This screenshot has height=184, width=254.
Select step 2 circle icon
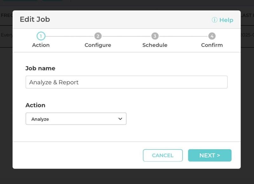coord(98,36)
